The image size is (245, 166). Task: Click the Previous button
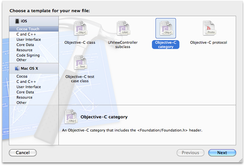pos(191,153)
